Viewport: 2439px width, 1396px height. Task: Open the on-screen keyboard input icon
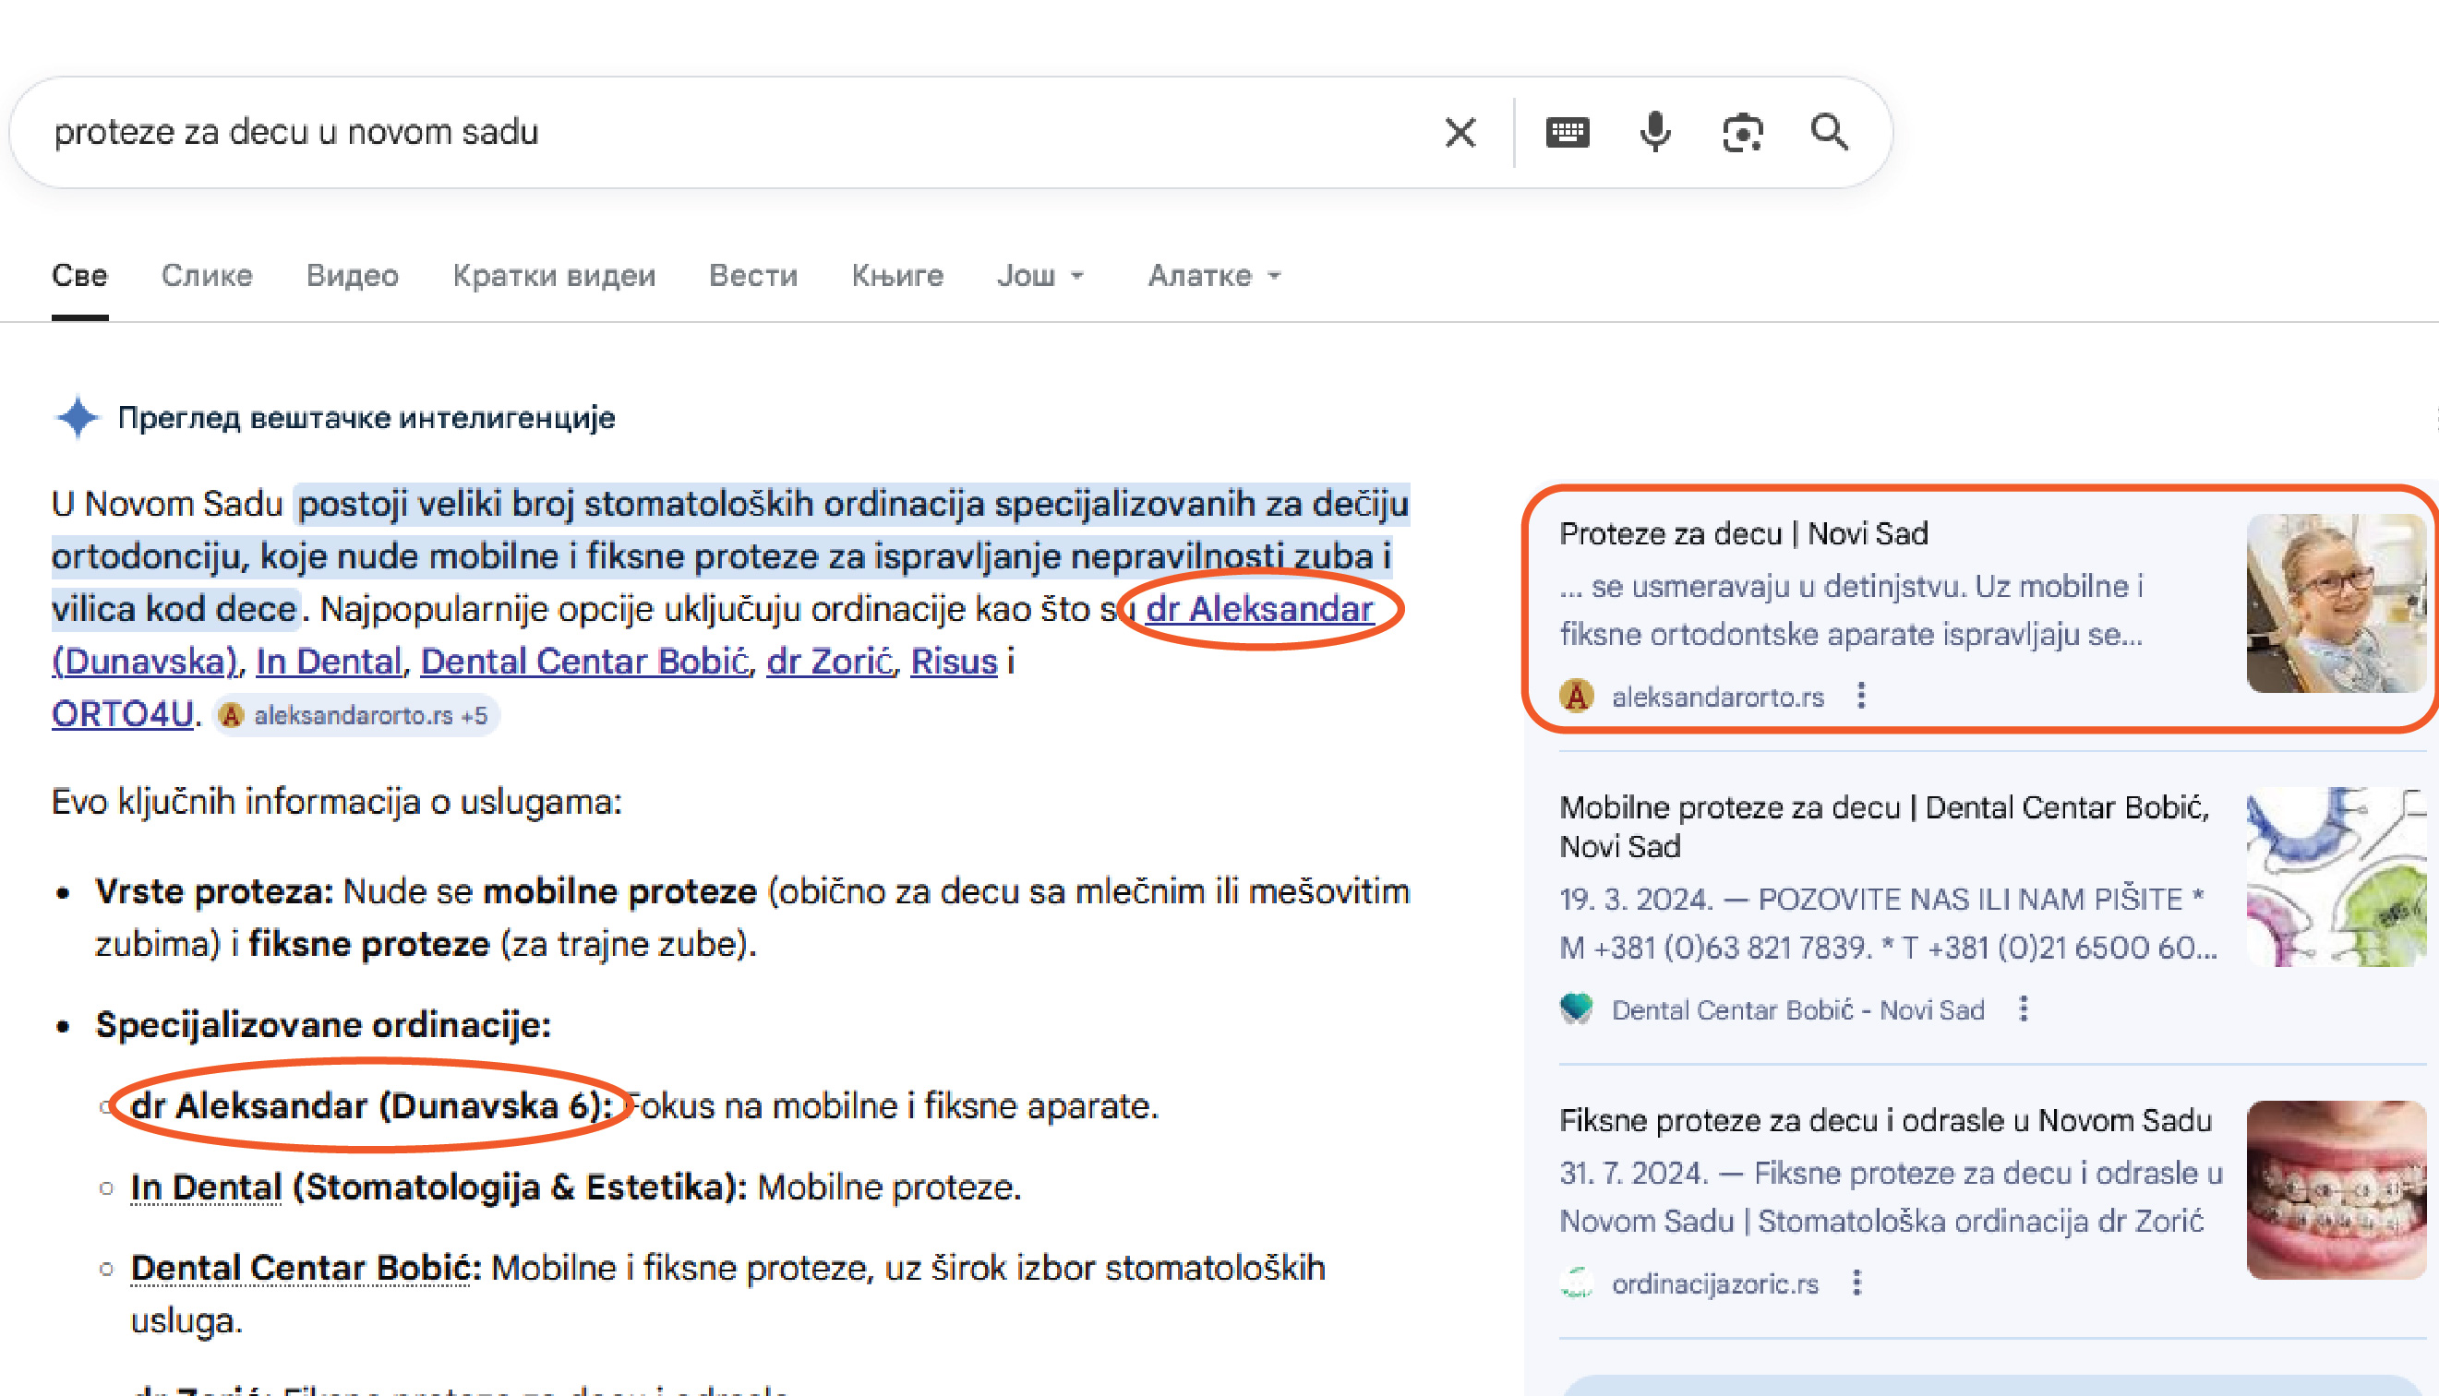coord(1571,132)
